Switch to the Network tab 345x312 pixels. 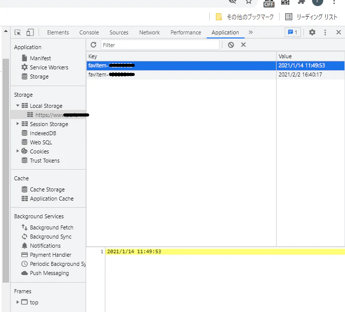[149, 32]
